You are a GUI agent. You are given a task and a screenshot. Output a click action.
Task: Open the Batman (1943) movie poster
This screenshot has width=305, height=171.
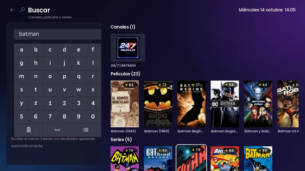coord(125,104)
